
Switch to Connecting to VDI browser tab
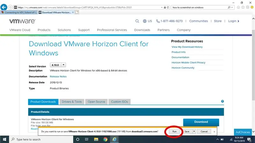click(x=19, y=12)
